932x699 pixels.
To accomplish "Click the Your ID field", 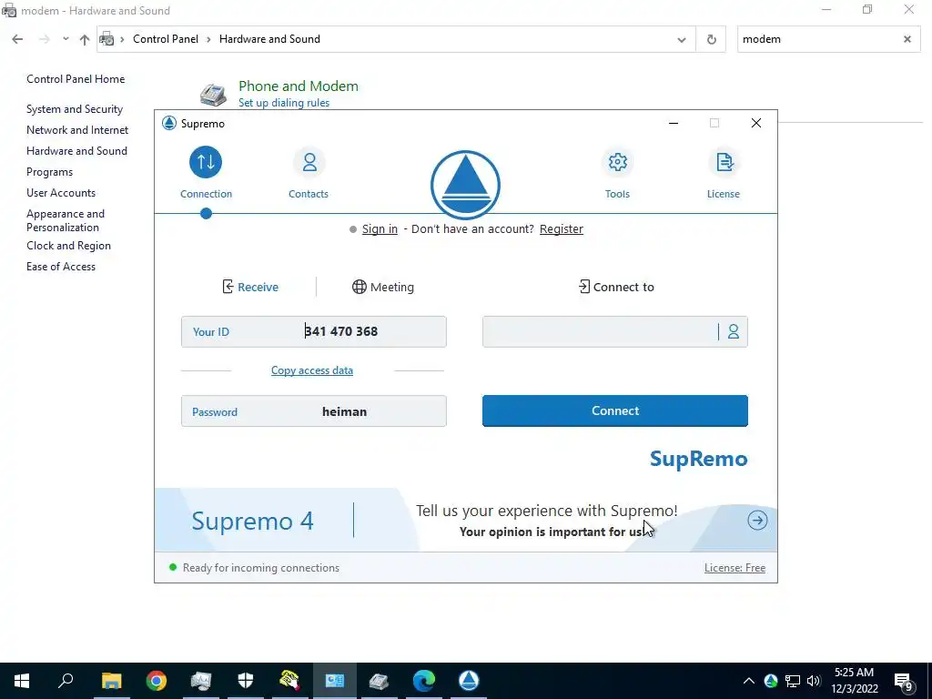I will [314, 331].
